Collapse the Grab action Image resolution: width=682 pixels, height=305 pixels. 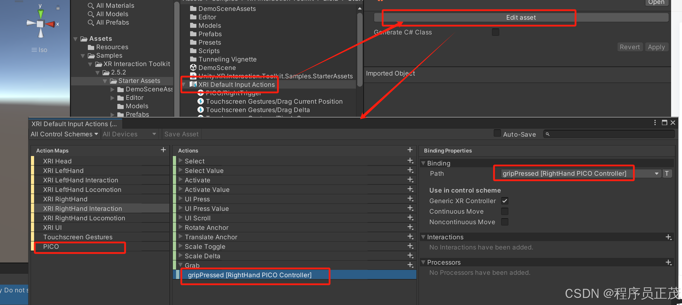(x=180, y=265)
